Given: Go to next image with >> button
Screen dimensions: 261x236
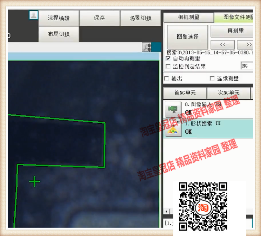Looking at the screenshot, I should point(245,45).
